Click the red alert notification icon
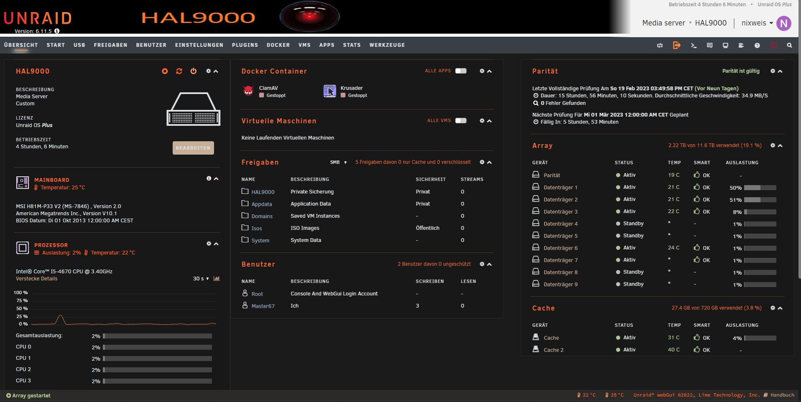Image resolution: width=801 pixels, height=402 pixels. (x=774, y=45)
